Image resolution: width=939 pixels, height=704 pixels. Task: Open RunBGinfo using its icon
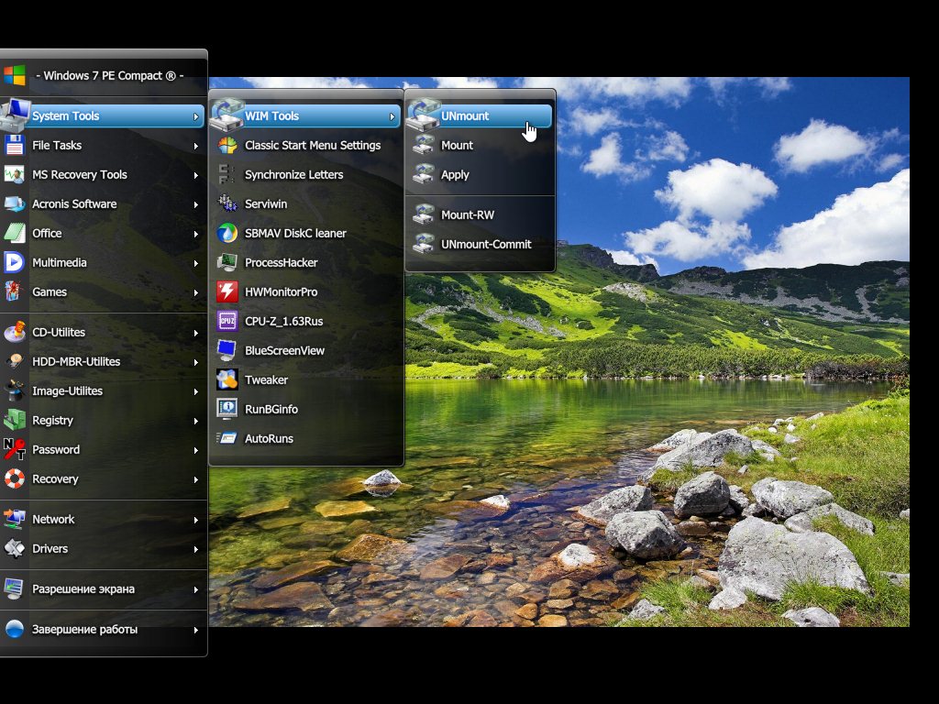pos(226,410)
